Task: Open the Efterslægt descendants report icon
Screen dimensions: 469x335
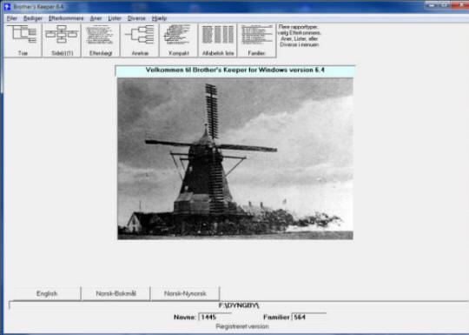Action: [101, 40]
